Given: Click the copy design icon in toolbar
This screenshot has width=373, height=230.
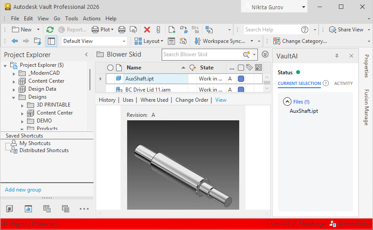Looking at the screenshot, I should [209, 30].
